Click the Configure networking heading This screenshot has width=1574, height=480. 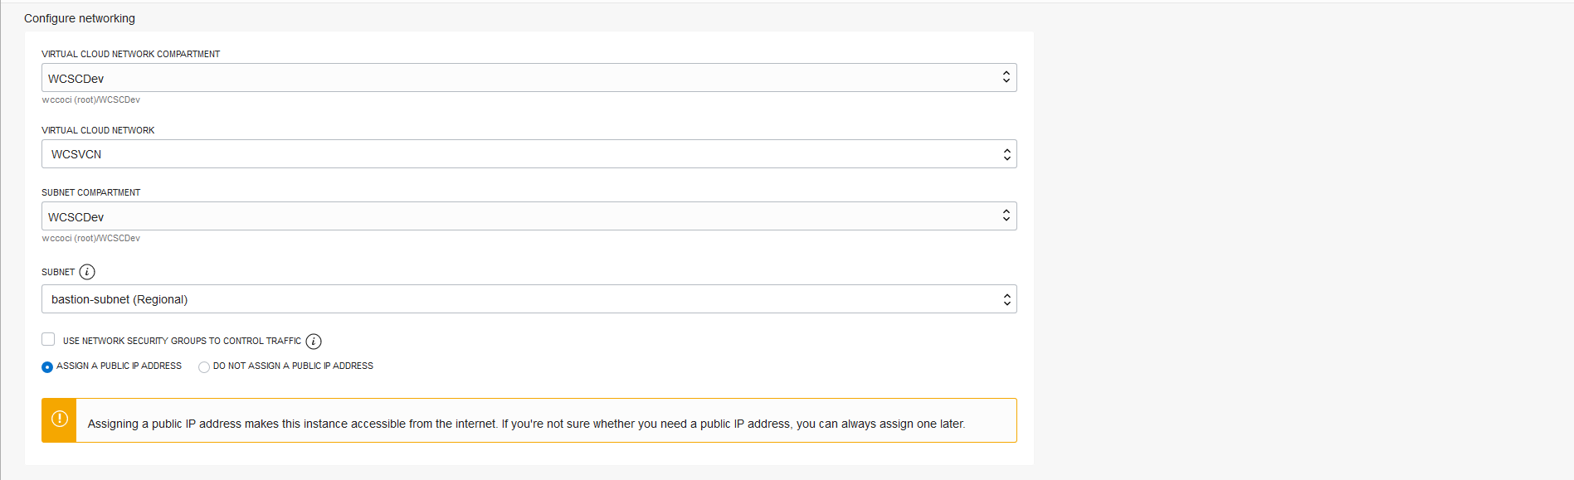pyautogui.click(x=80, y=18)
